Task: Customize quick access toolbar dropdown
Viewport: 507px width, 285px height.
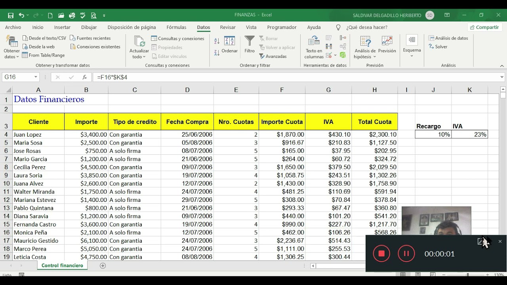Action: click(104, 15)
